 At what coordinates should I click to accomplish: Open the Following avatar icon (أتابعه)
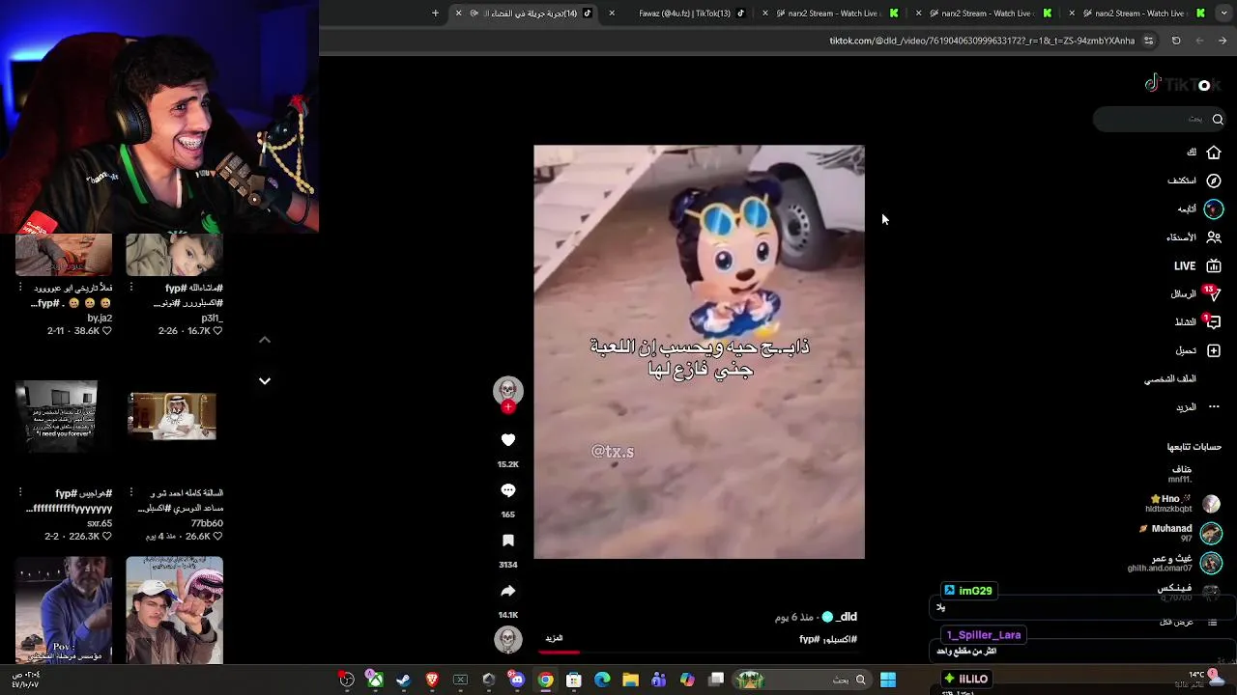(x=1214, y=208)
